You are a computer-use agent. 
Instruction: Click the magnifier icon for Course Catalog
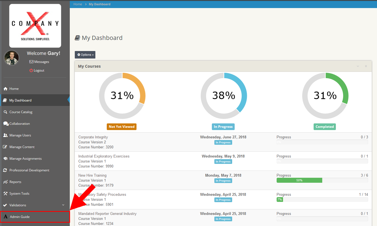pyautogui.click(x=5, y=112)
